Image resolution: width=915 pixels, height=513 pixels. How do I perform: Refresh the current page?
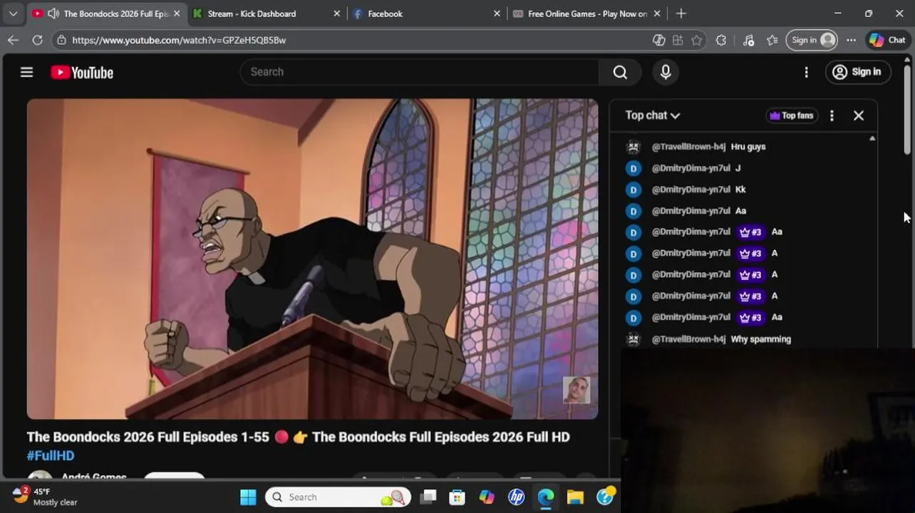(x=37, y=40)
